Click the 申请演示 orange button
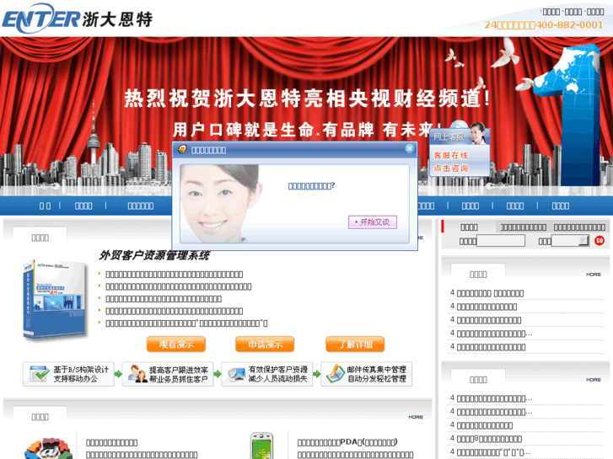613x459 pixels. 265,344
